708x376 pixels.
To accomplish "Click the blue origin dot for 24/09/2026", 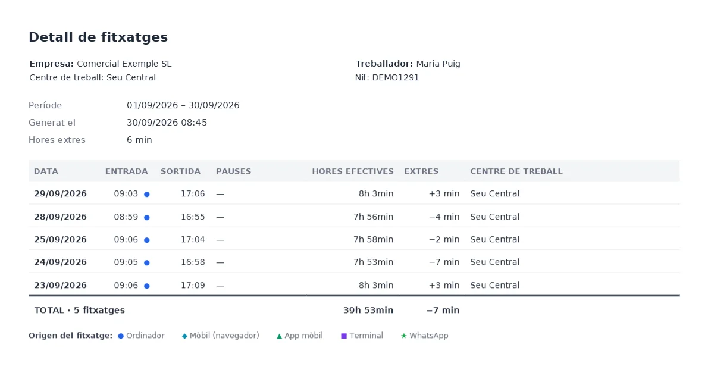I will (x=147, y=263).
